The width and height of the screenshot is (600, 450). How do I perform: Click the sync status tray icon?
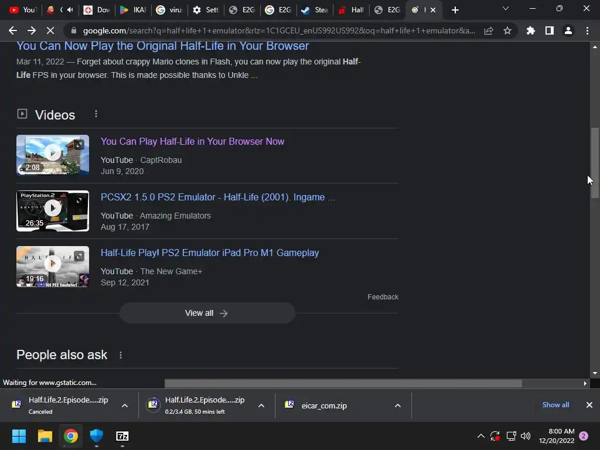pos(495,436)
